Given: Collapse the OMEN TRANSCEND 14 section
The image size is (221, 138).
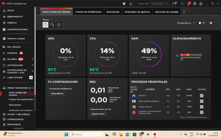Looking at the screenshot, I should click(x=32, y=88).
